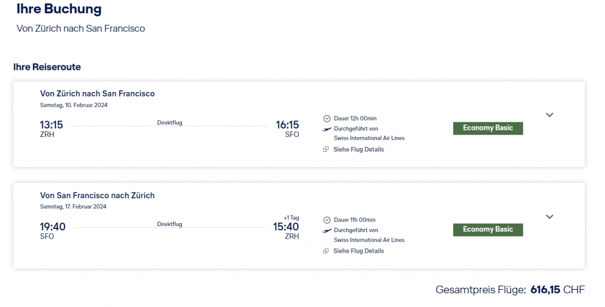Click the external-link icon for the Zürich–San Francisco flight details
This screenshot has height=307, width=605.
pyautogui.click(x=326, y=149)
